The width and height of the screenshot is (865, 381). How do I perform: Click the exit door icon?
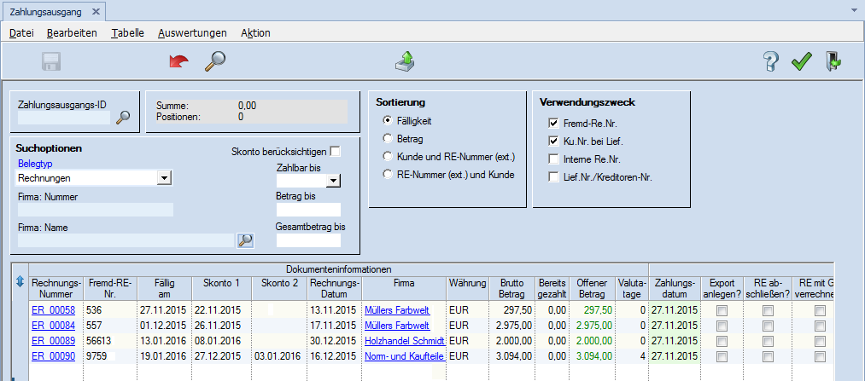pyautogui.click(x=833, y=61)
